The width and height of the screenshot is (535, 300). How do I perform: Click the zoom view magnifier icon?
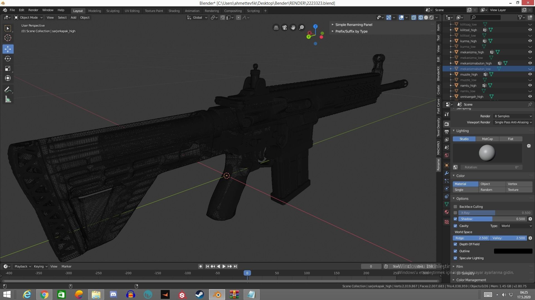pyautogui.click(x=301, y=27)
